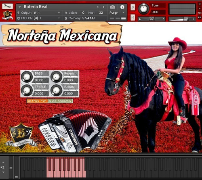Image resolution: width=202 pixels, height=180 pixels.
Task: Click the camera snapshot icon
Action: coord(112,7)
